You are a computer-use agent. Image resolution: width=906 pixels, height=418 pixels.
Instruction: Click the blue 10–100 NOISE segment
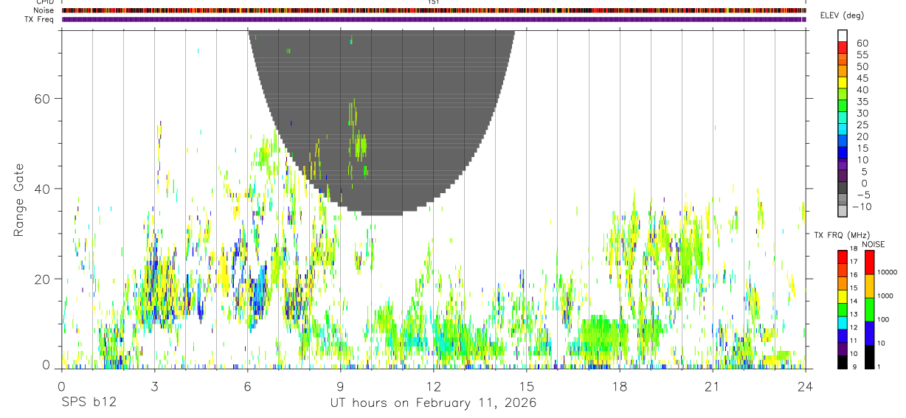coord(869,333)
